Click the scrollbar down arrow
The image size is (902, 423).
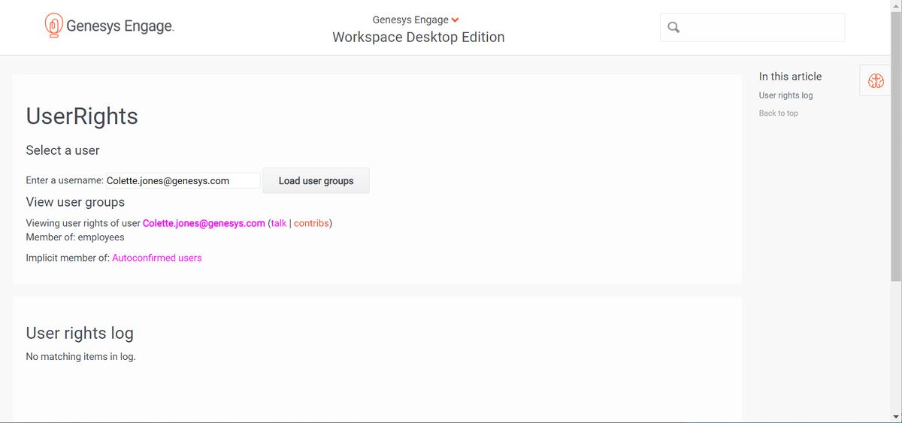(896, 416)
